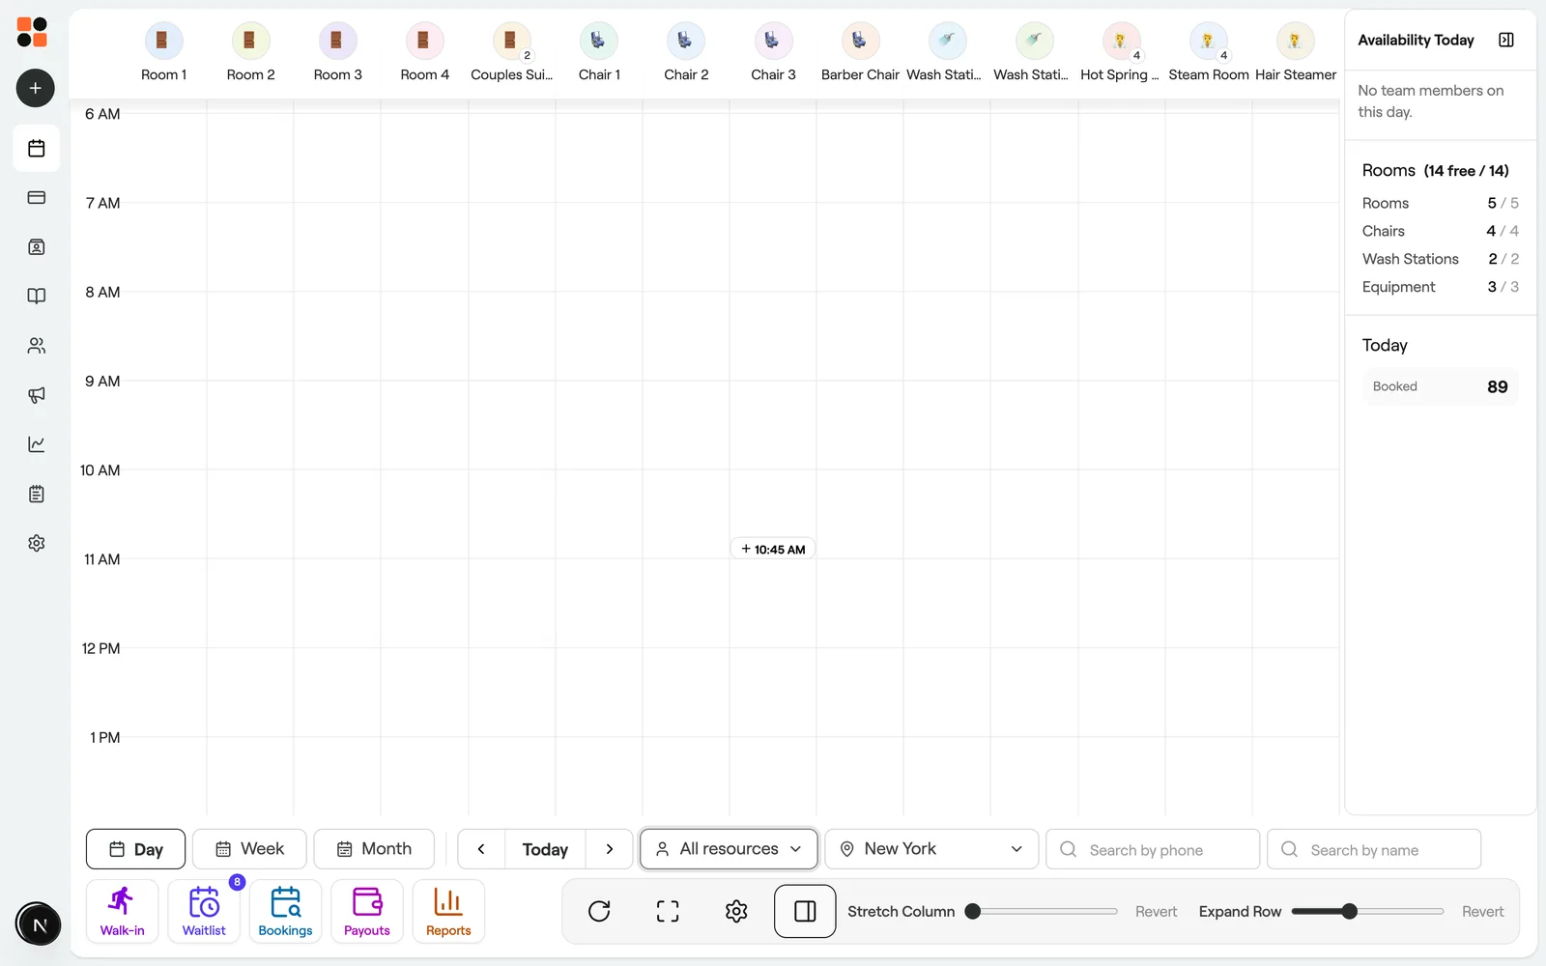Image resolution: width=1546 pixels, height=966 pixels.
Task: Open the Payouts shortcut
Action: click(x=367, y=911)
